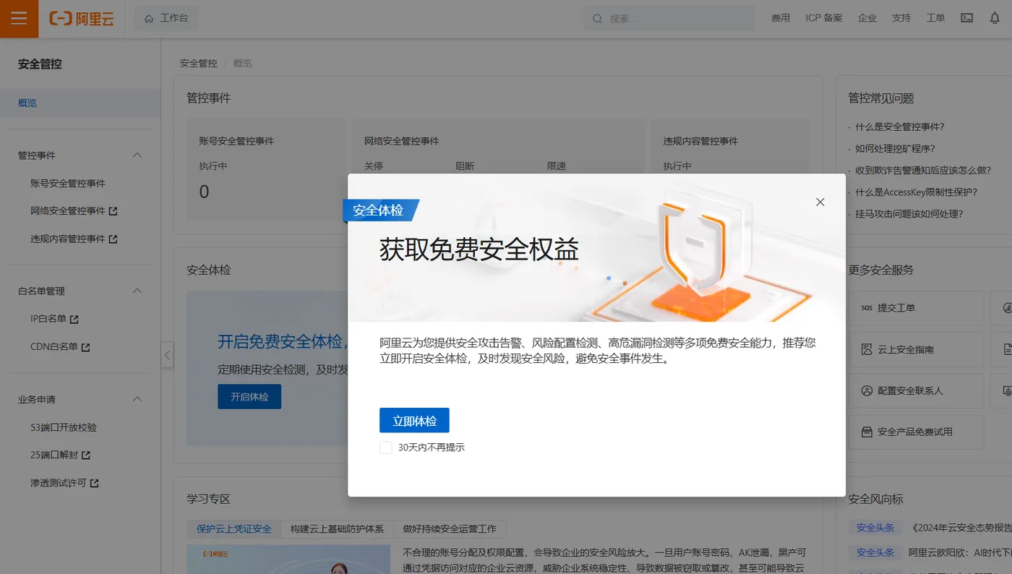Open the 费用 menu
1012x574 pixels.
click(x=781, y=18)
